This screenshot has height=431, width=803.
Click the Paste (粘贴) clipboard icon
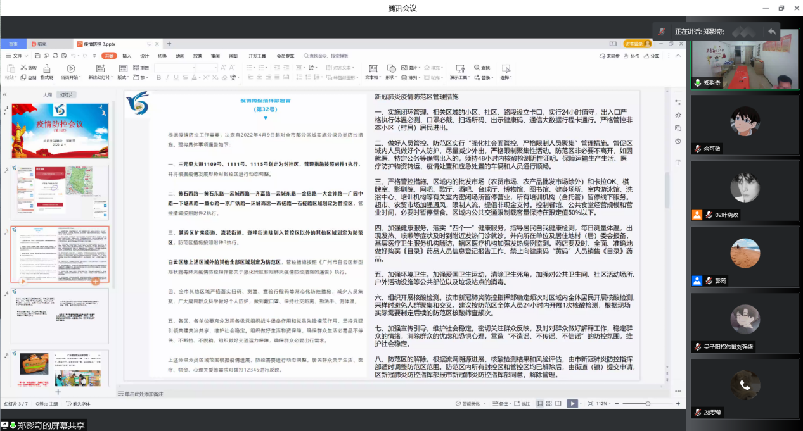[11, 68]
